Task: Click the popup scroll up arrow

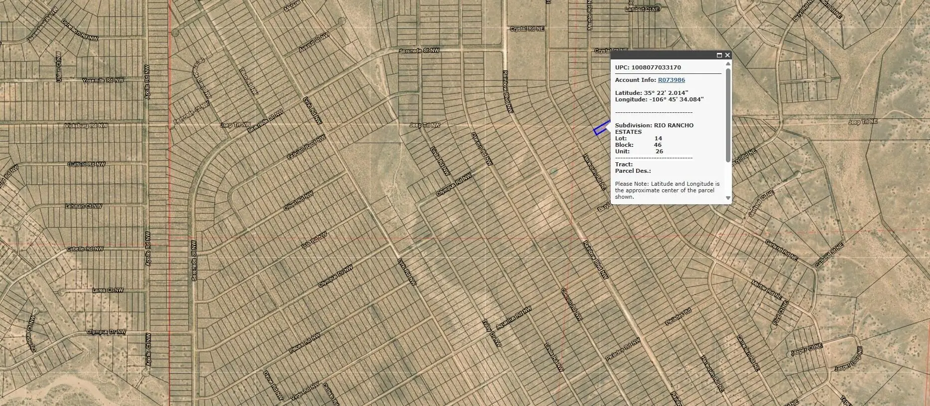Action: coord(728,64)
